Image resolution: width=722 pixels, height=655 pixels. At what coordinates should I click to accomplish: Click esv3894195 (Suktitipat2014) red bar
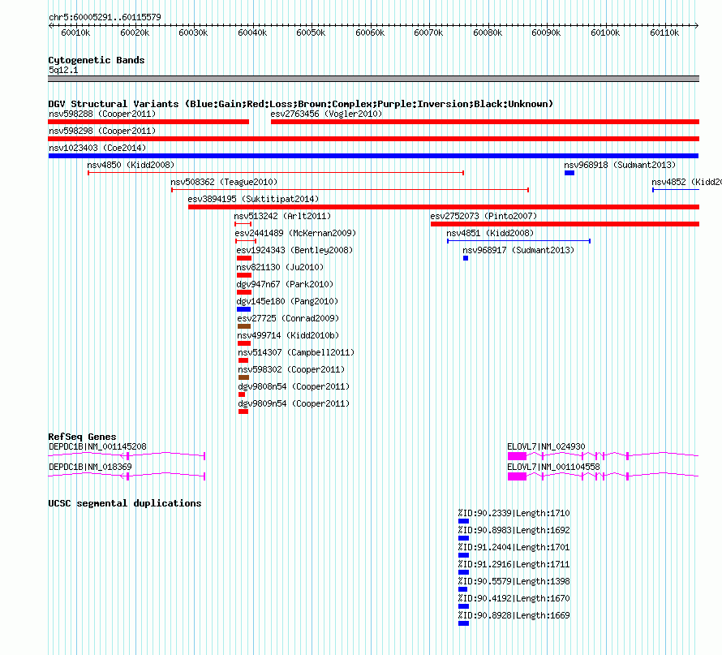tap(444, 207)
